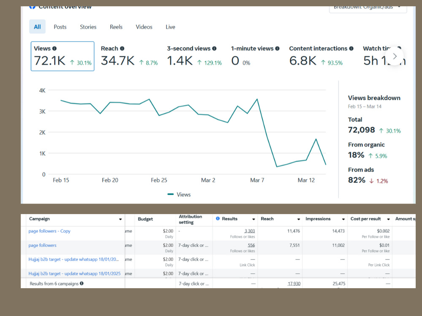Click the From ads 82% value
Screen dimensions: 422x316
click(357, 180)
